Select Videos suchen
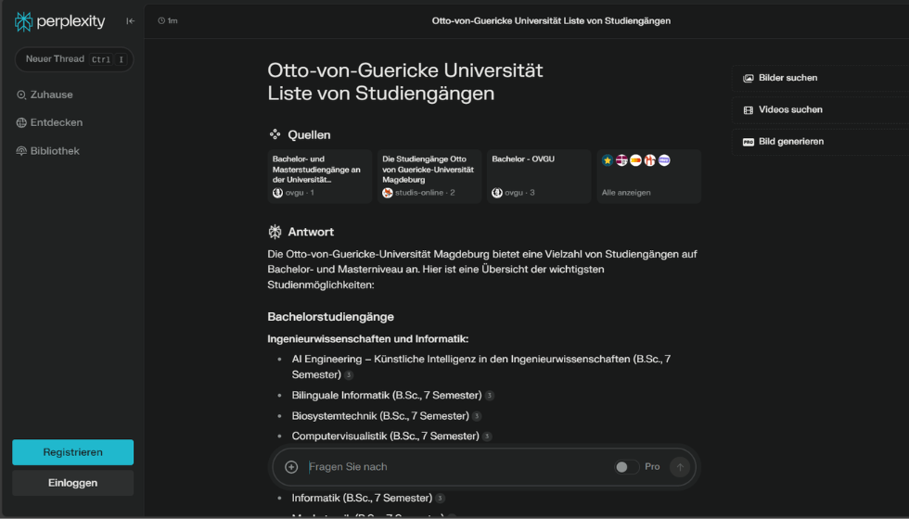909x519 pixels. click(820, 109)
